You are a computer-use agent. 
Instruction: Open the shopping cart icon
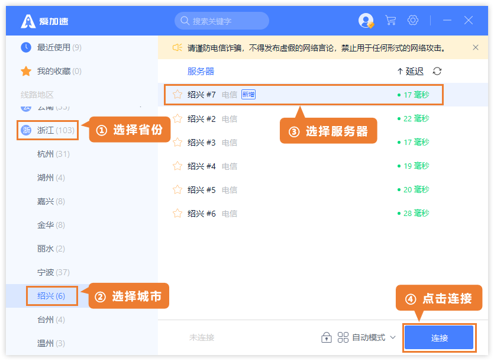click(x=390, y=21)
